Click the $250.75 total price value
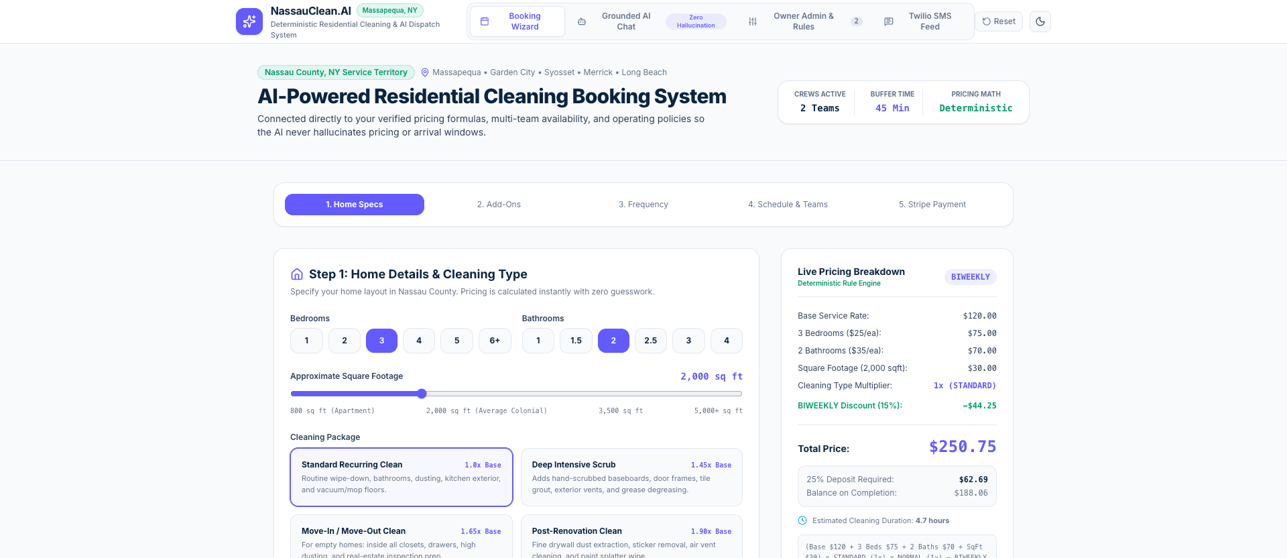 tap(963, 447)
